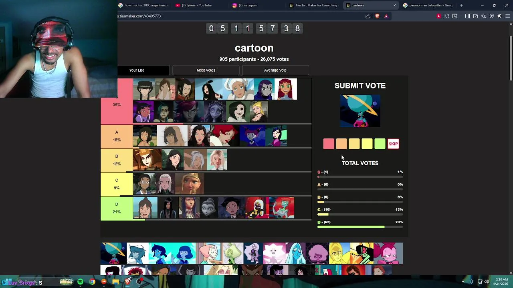Click the Leo AI sparkle icon
The image size is (513, 288).
click(483, 16)
